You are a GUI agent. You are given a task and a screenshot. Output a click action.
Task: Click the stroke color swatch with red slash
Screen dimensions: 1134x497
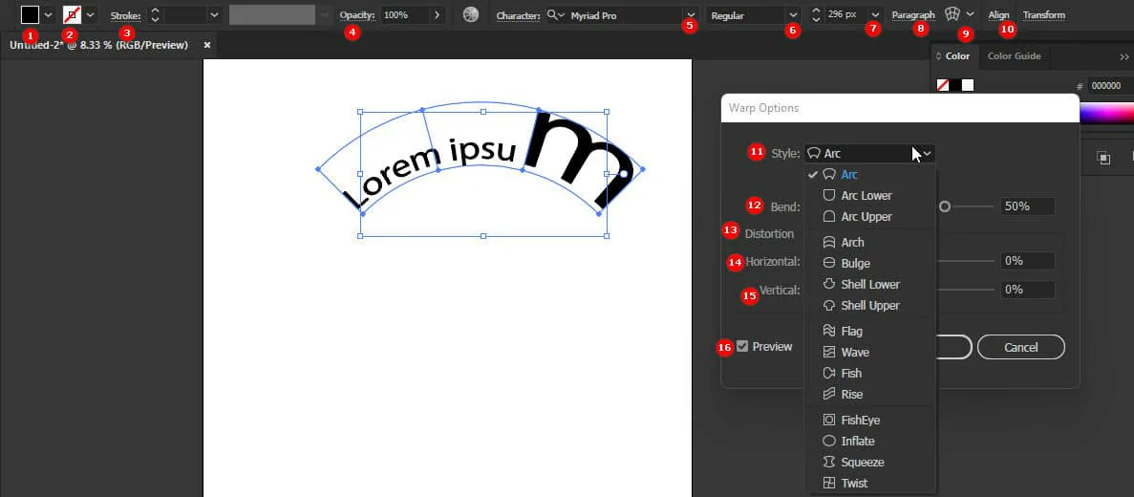(72, 15)
